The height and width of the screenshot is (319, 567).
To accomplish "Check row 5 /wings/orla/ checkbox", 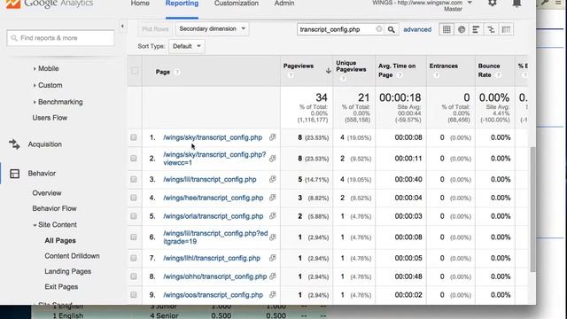I will point(134,216).
